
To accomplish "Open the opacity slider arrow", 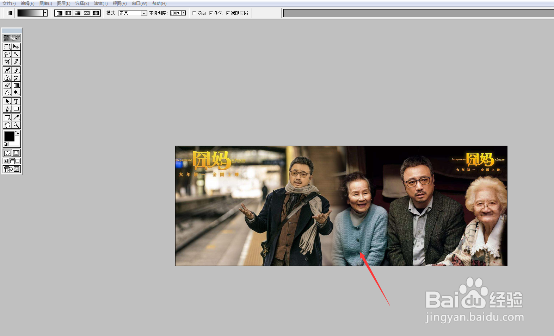I will [x=184, y=13].
